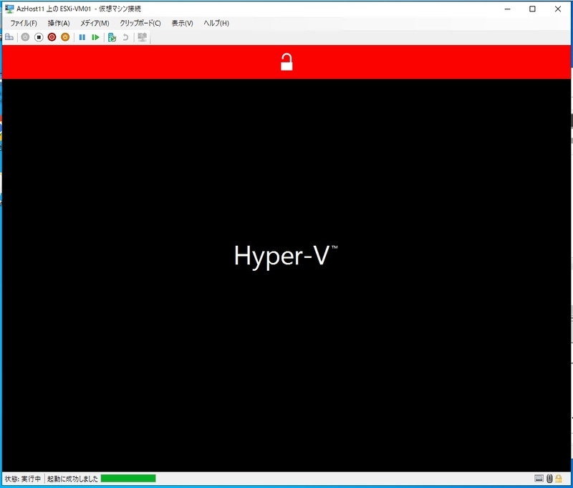The height and width of the screenshot is (488, 573).
Task: Click the 状態: 実行中 status text
Action: tap(23, 479)
